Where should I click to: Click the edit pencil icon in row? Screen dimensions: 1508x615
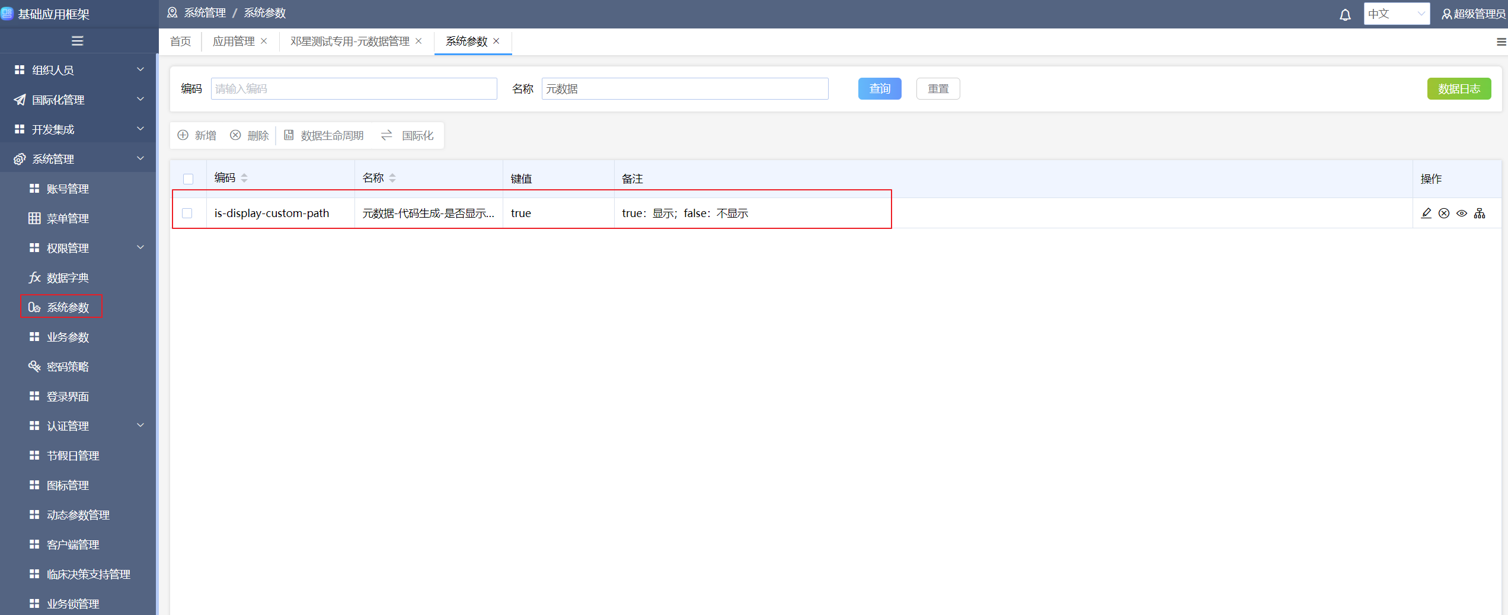[1426, 214]
